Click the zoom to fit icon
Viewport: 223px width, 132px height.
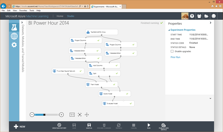point(80,115)
